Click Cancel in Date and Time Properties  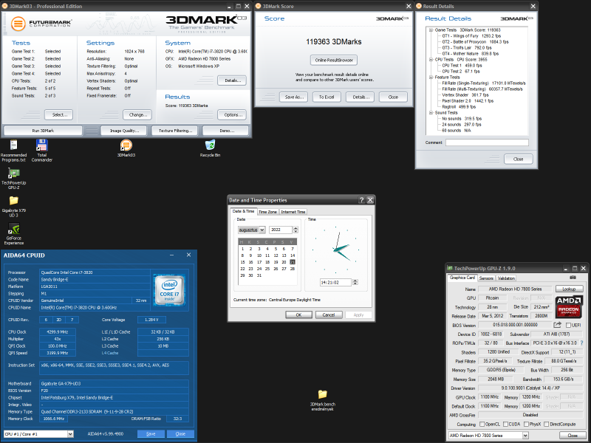tap(329, 315)
